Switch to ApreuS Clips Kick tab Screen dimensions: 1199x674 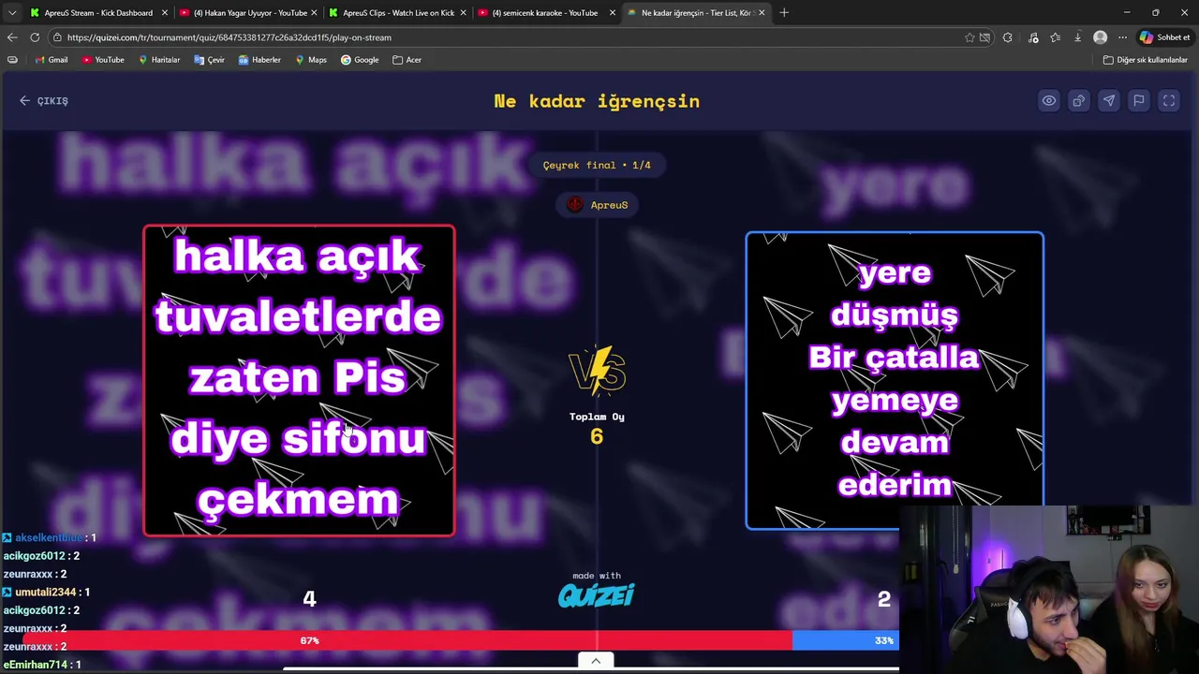click(398, 12)
